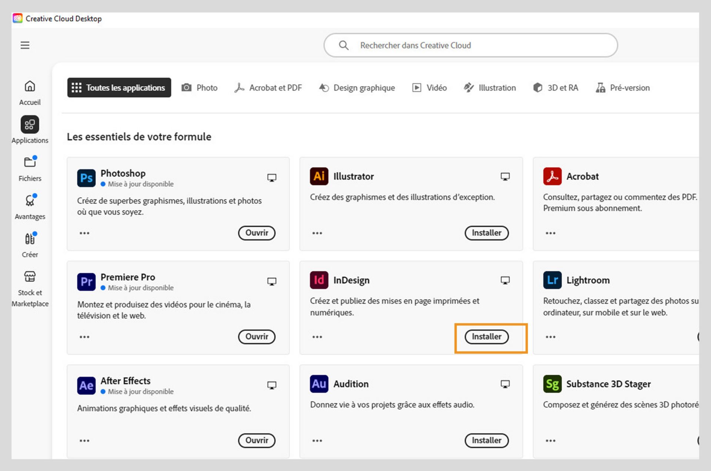711x471 pixels.
Task: Click the desktop monitor icon on Illustrator card
Action: click(505, 177)
